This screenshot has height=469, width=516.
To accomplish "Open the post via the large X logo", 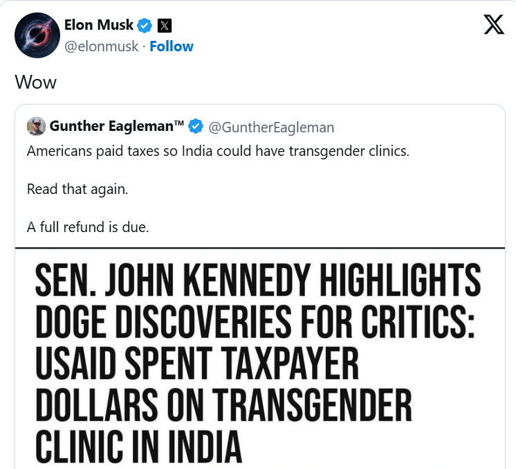I will click(x=494, y=24).
